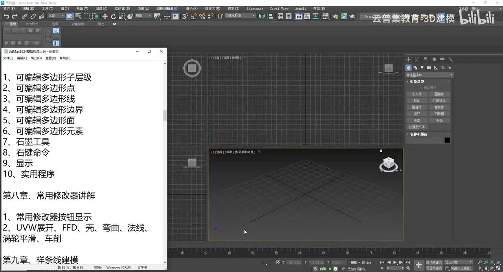The width and height of the screenshot is (503, 272).
Task: Open the '选定对象' key filter dropdown
Action: (459, 262)
